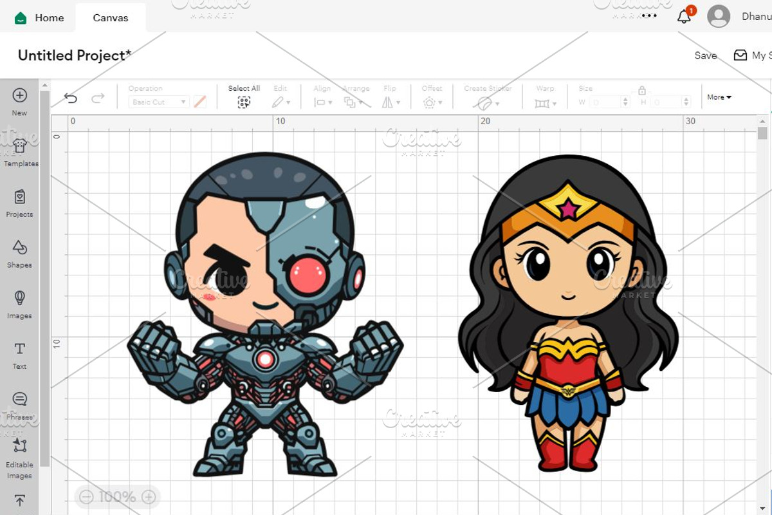The height and width of the screenshot is (515, 772).
Task: Click the operation color swatch
Action: pyautogui.click(x=200, y=102)
